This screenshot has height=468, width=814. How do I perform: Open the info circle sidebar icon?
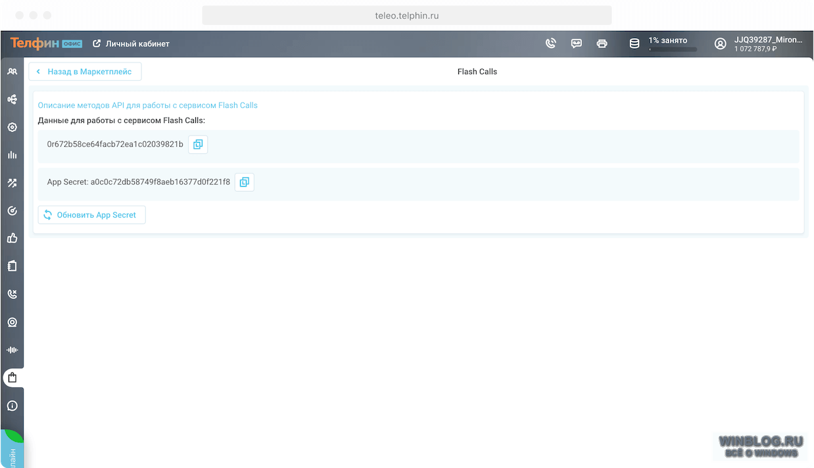point(12,406)
